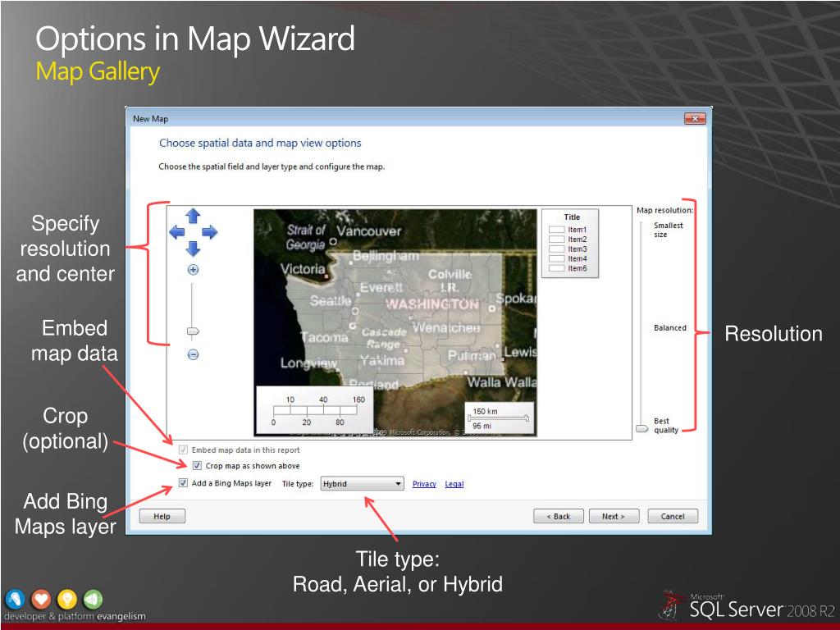840x630 pixels.
Task: Click the Balanced resolution label
Action: coord(669,327)
